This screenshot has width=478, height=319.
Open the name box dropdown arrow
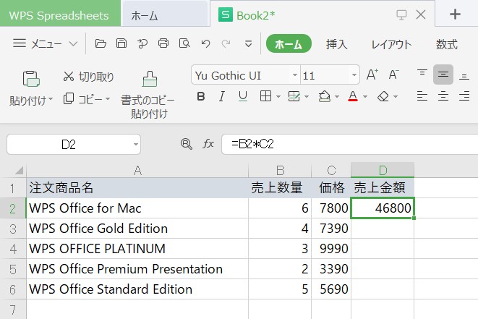pyautogui.click(x=136, y=144)
